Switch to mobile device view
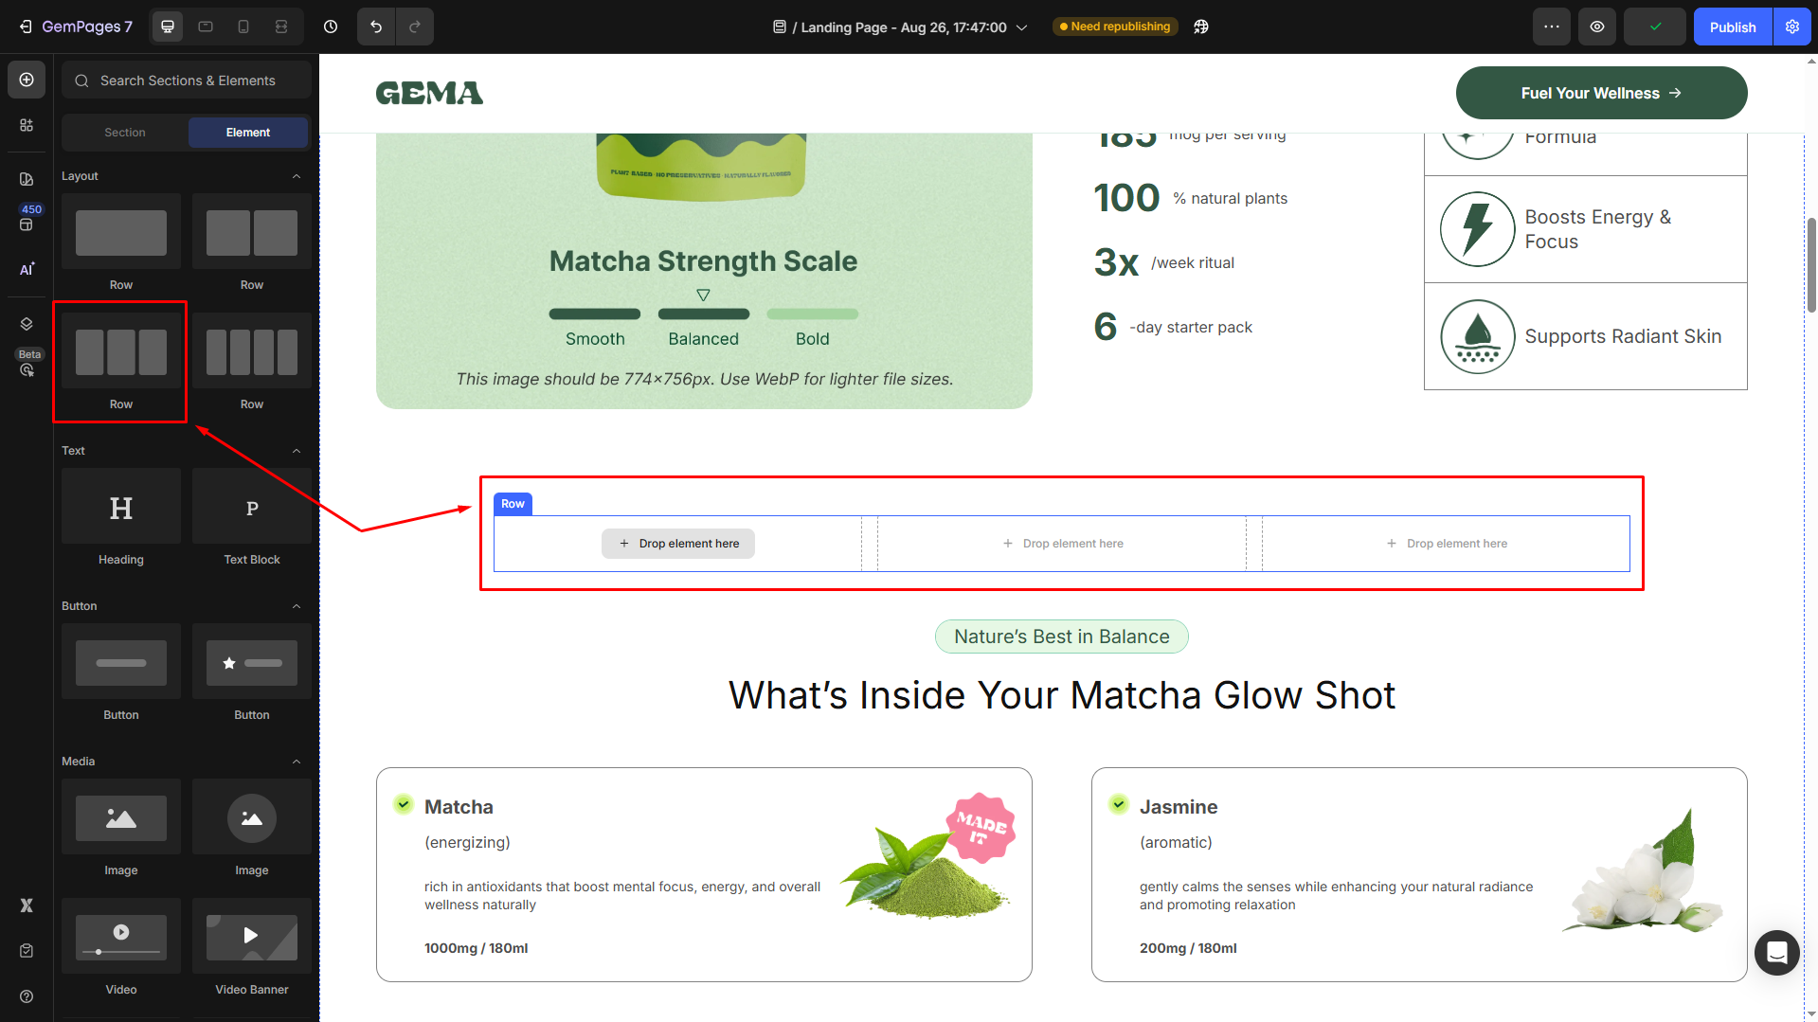The image size is (1818, 1022). [243, 27]
